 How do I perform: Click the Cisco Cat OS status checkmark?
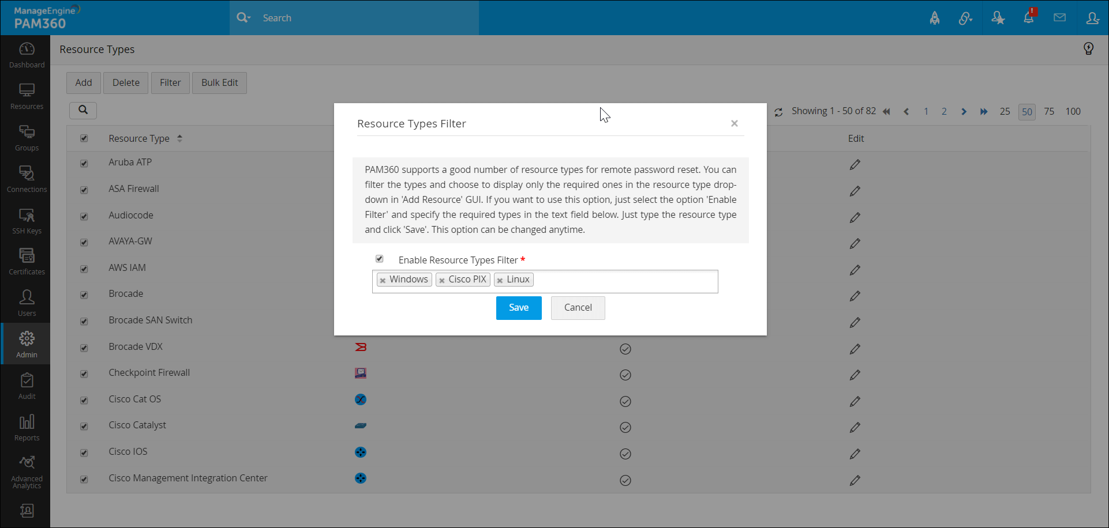point(625,402)
